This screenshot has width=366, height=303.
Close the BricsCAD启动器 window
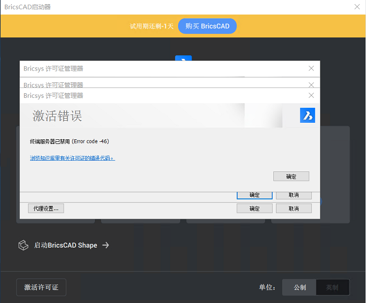pyautogui.click(x=357, y=7)
